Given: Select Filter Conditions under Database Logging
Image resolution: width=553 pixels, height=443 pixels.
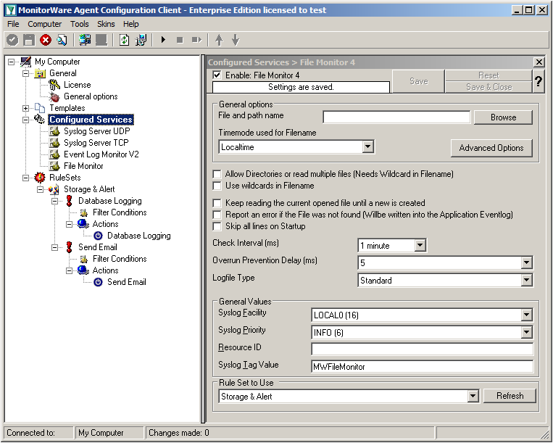Looking at the screenshot, I should (x=120, y=212).
